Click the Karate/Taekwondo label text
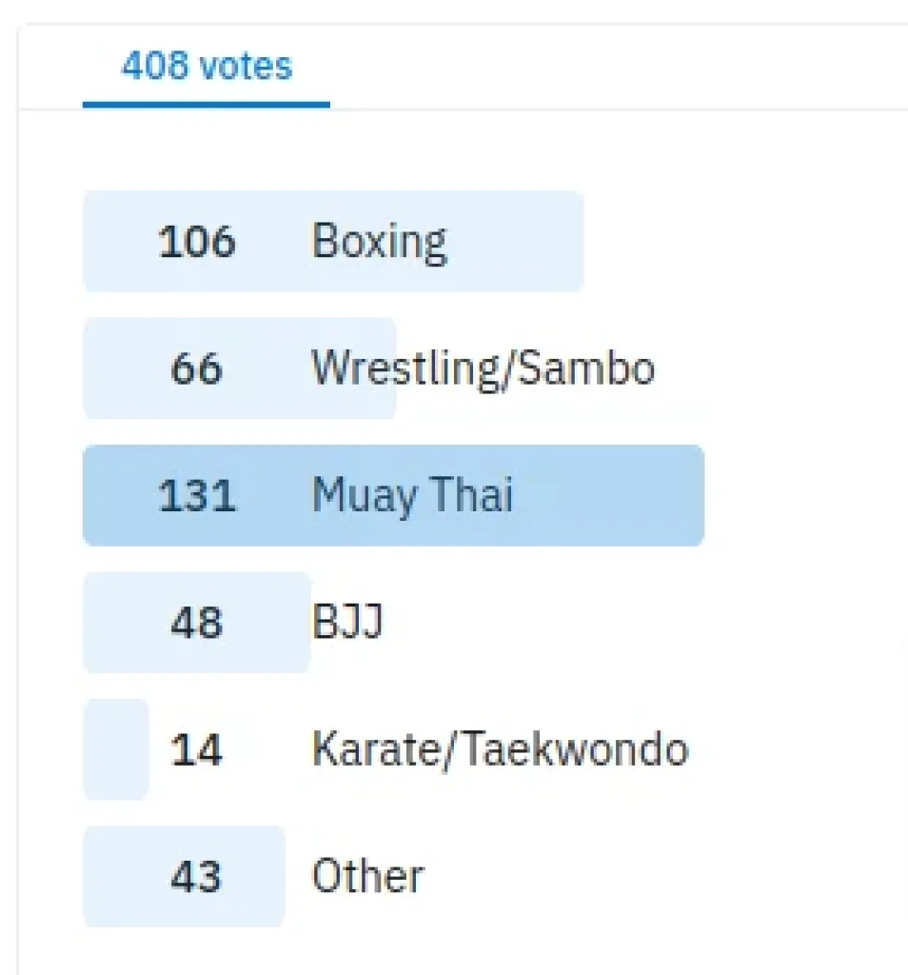908x975 pixels. coord(501,749)
